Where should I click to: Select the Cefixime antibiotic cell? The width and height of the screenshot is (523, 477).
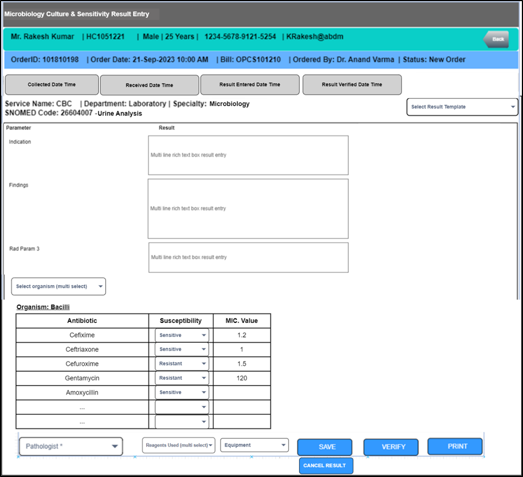pos(82,335)
